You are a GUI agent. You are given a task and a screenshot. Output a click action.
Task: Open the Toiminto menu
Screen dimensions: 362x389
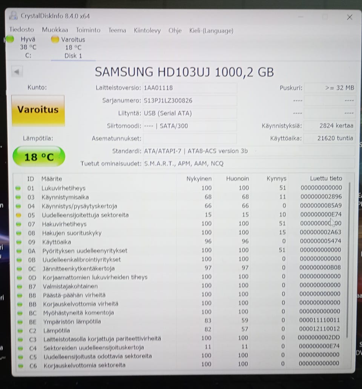pos(88,30)
